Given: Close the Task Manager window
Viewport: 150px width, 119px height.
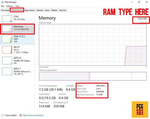Looking at the screenshot, I should 147,2.
